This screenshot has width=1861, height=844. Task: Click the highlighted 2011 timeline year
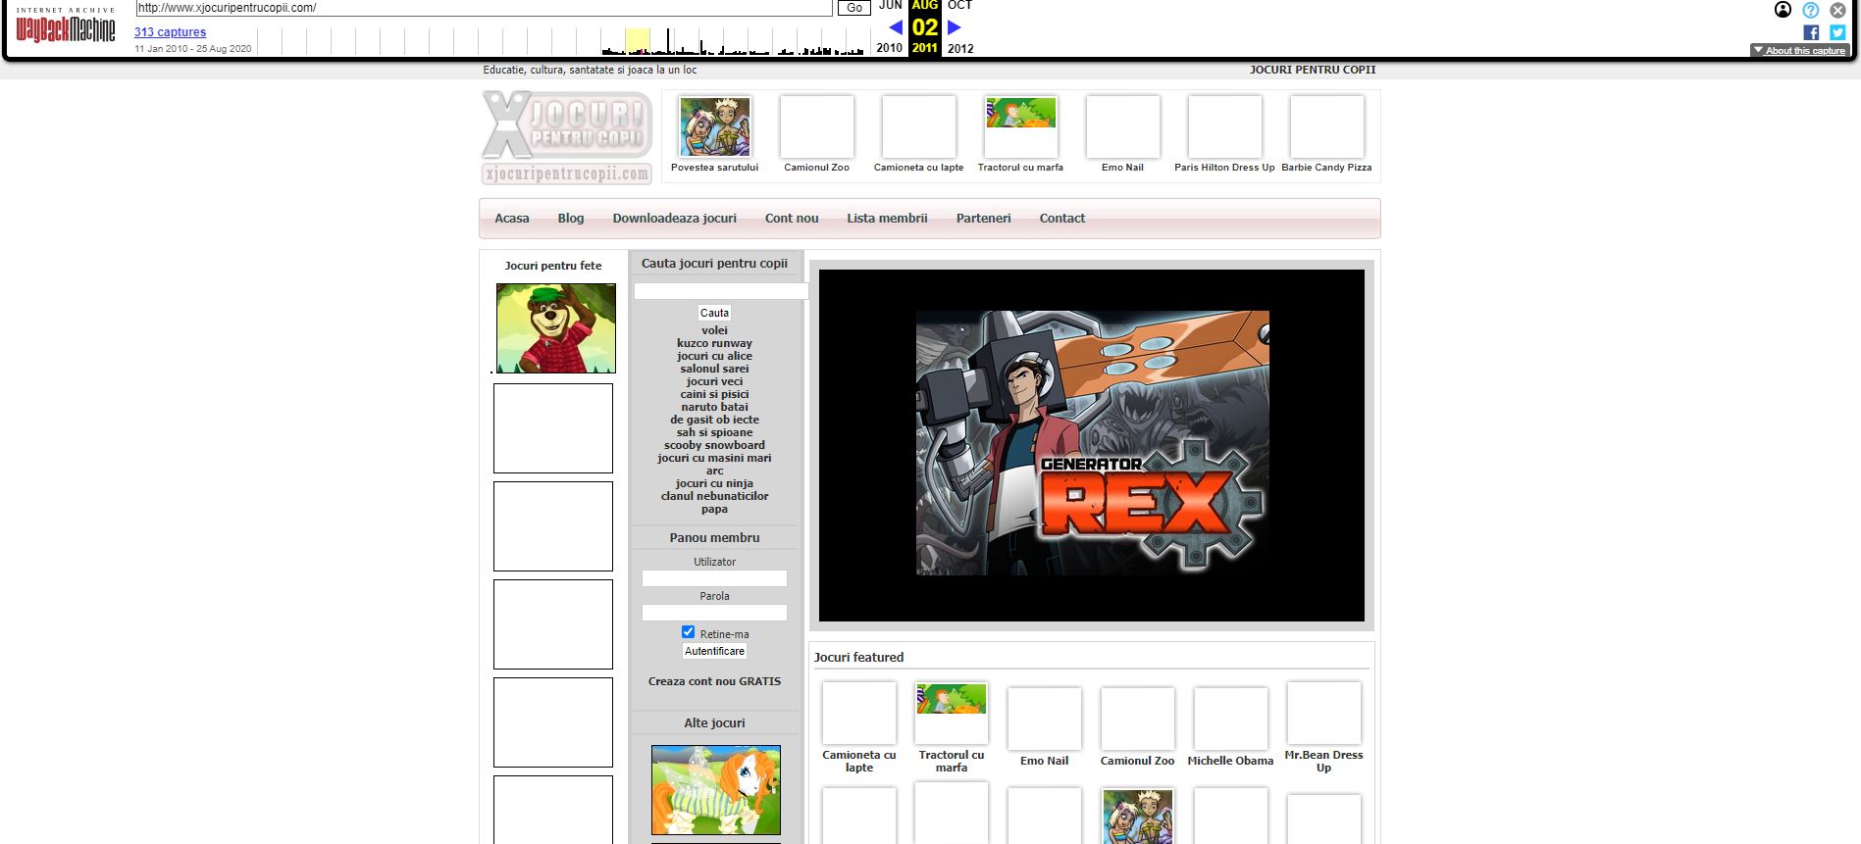(924, 47)
